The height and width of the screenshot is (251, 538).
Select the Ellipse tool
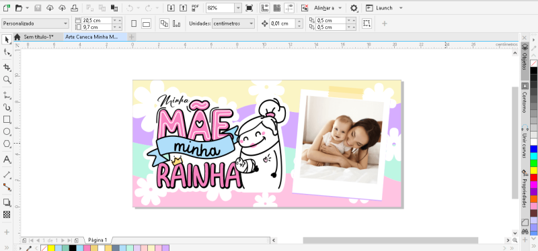pyautogui.click(x=7, y=132)
